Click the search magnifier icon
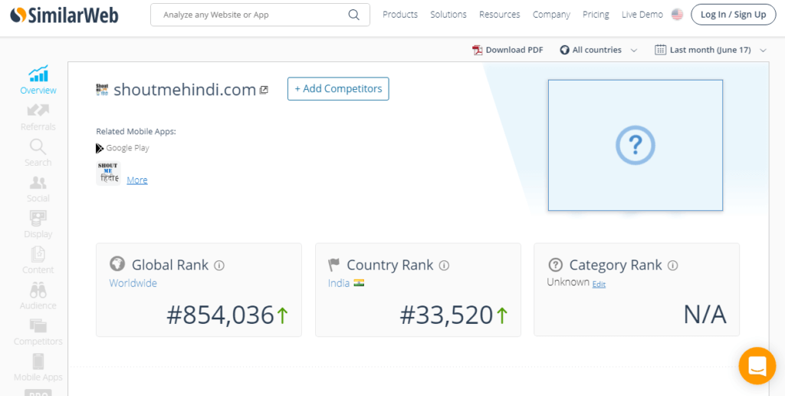The image size is (785, 396). pyautogui.click(x=353, y=15)
